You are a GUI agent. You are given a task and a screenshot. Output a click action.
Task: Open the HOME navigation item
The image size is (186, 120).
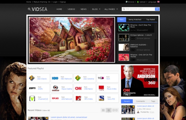tap(59, 9)
